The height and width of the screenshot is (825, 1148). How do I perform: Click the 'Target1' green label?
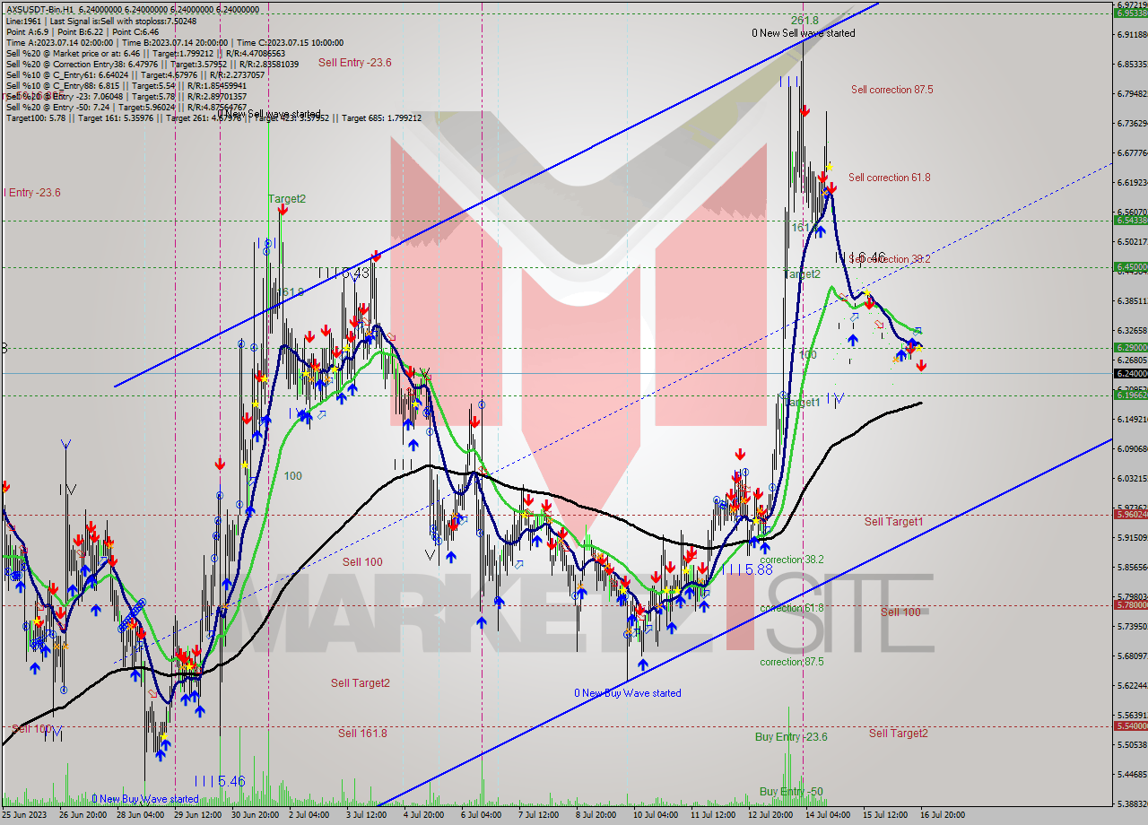(803, 403)
